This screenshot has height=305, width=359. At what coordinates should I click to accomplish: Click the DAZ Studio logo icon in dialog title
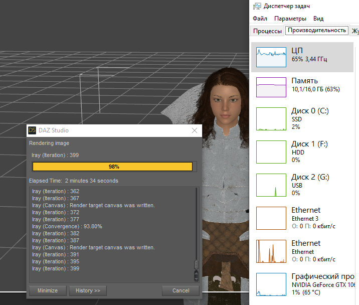point(32,130)
